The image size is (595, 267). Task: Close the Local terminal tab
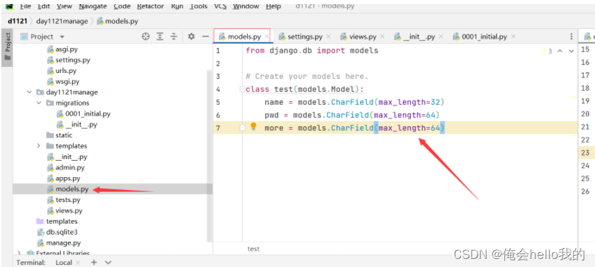pyautogui.click(x=78, y=262)
